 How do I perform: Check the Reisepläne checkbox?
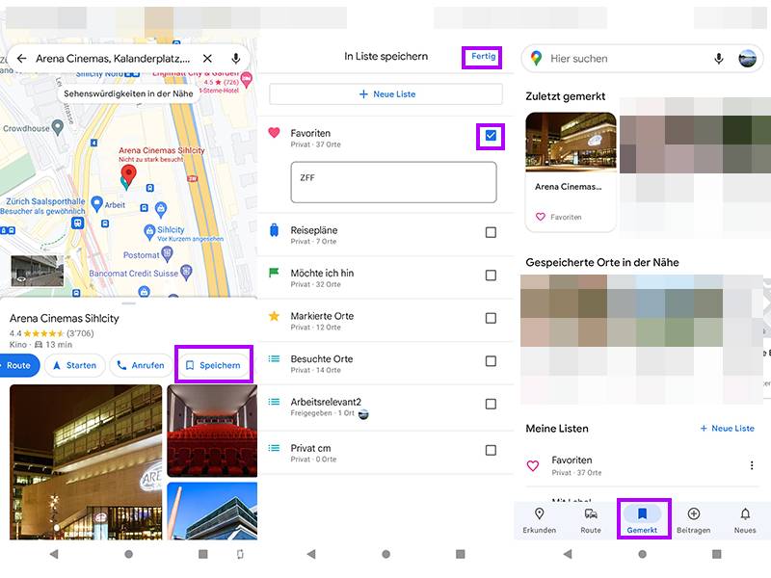(490, 233)
